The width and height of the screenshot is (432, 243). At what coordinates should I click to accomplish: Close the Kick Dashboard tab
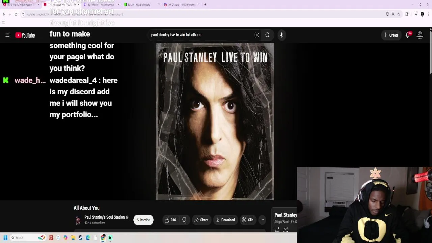159,5
